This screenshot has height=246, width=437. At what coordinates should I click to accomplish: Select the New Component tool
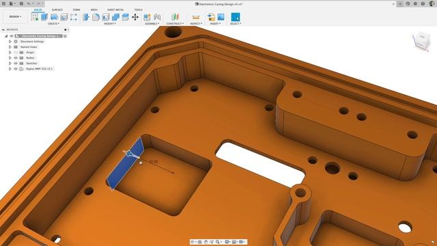(x=147, y=17)
